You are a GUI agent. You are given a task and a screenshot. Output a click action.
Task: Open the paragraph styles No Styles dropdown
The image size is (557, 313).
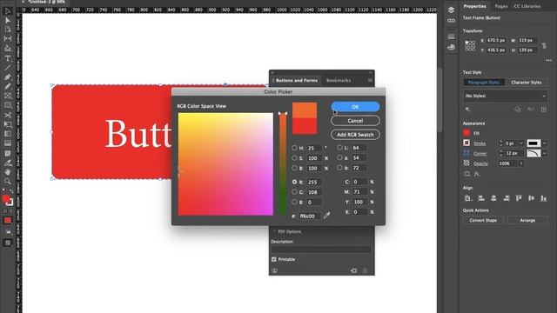(505, 96)
